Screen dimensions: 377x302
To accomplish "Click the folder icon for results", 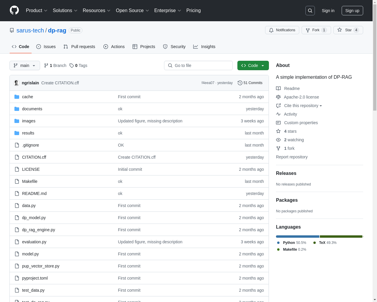I will (x=17, y=133).
